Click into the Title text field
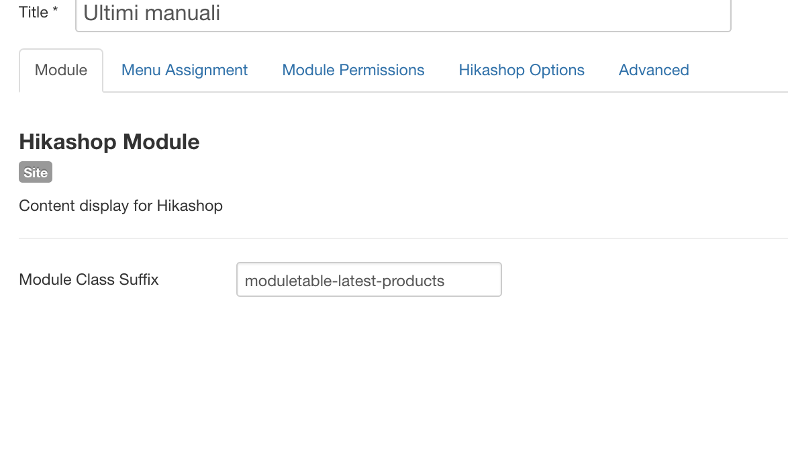The height and width of the screenshot is (450, 788). [403, 13]
